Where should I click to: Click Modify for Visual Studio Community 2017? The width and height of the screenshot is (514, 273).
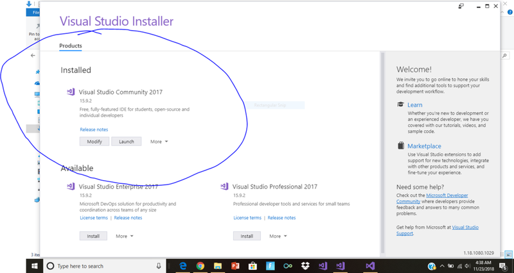click(94, 142)
